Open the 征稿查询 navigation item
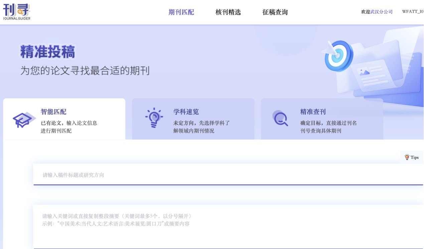The height and width of the screenshot is (249, 424). tap(275, 12)
